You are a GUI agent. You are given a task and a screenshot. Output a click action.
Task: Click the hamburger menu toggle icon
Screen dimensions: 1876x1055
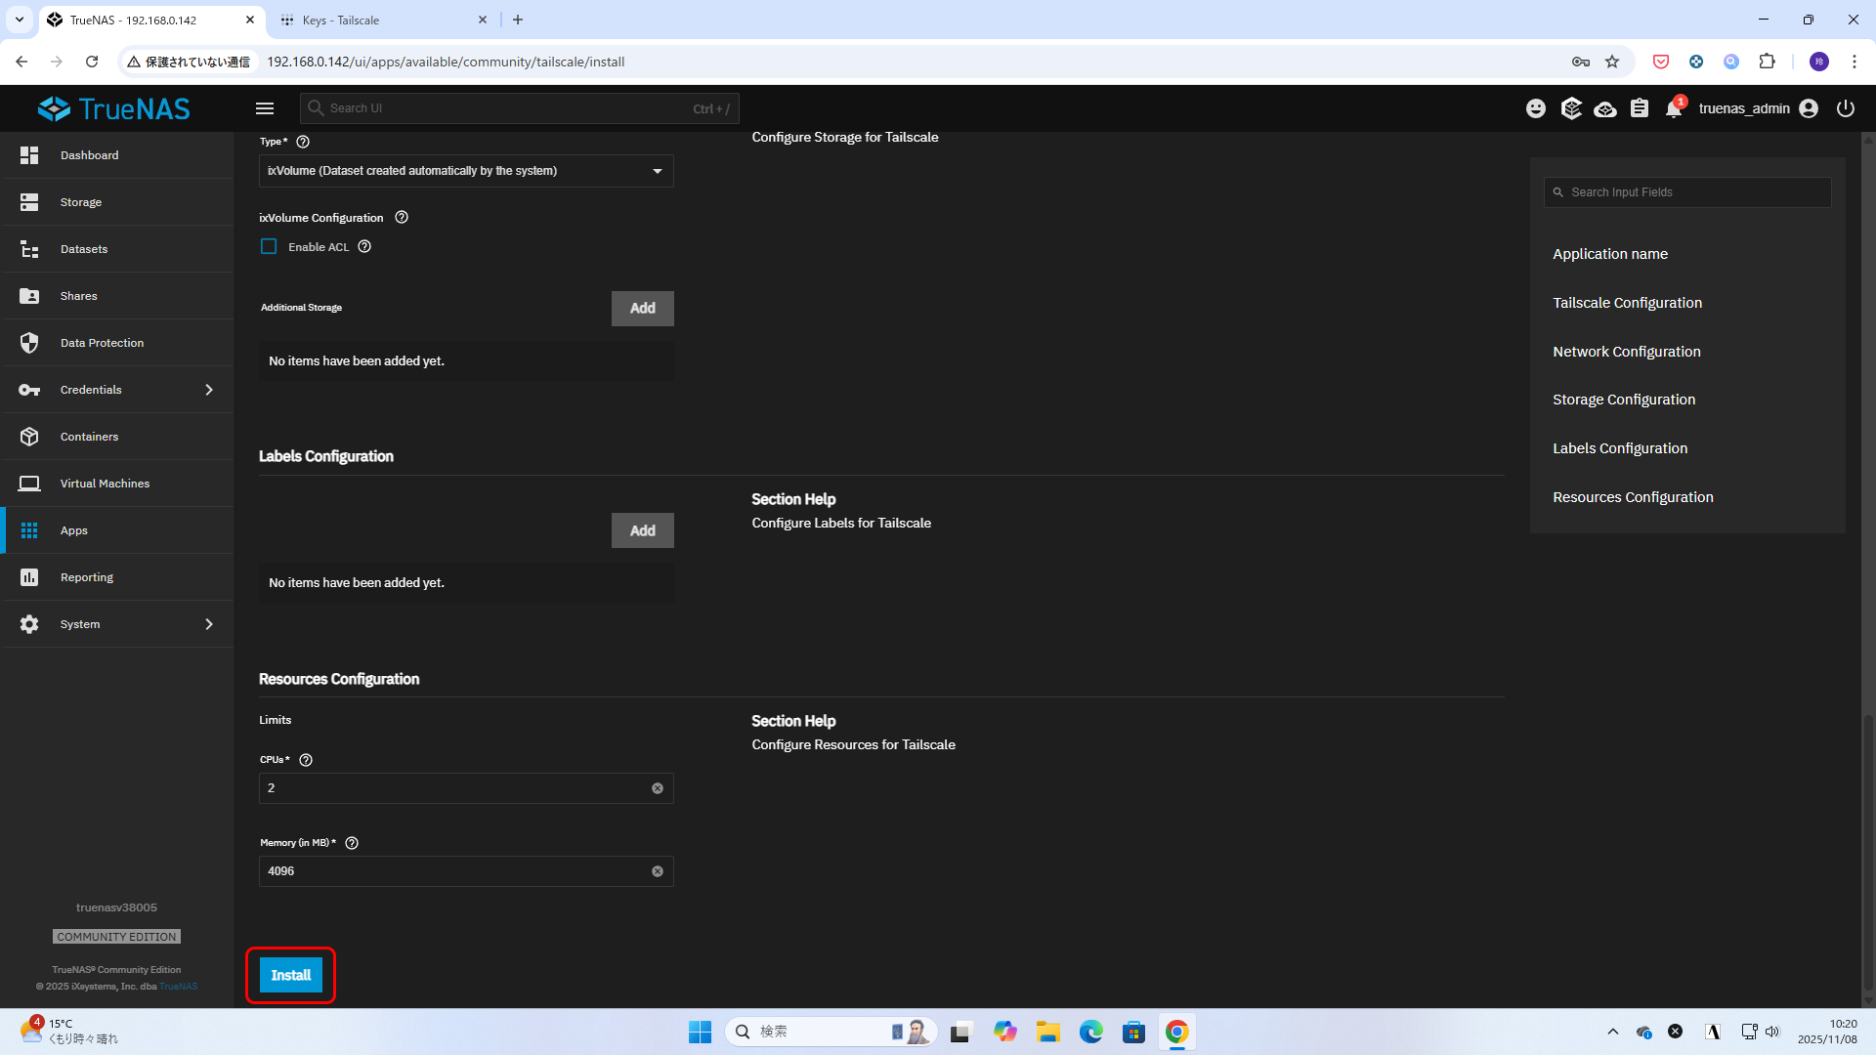(x=265, y=108)
